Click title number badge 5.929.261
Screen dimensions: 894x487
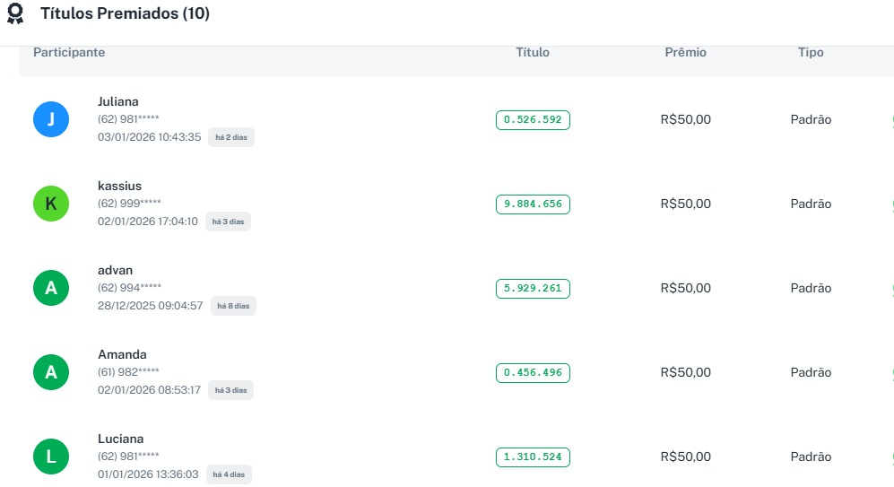533,288
